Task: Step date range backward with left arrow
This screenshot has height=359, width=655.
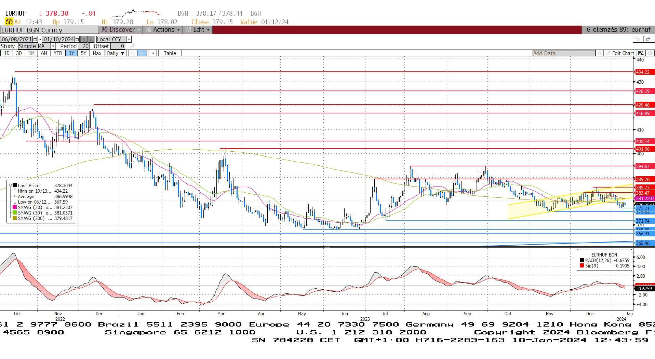Action: (x=84, y=39)
